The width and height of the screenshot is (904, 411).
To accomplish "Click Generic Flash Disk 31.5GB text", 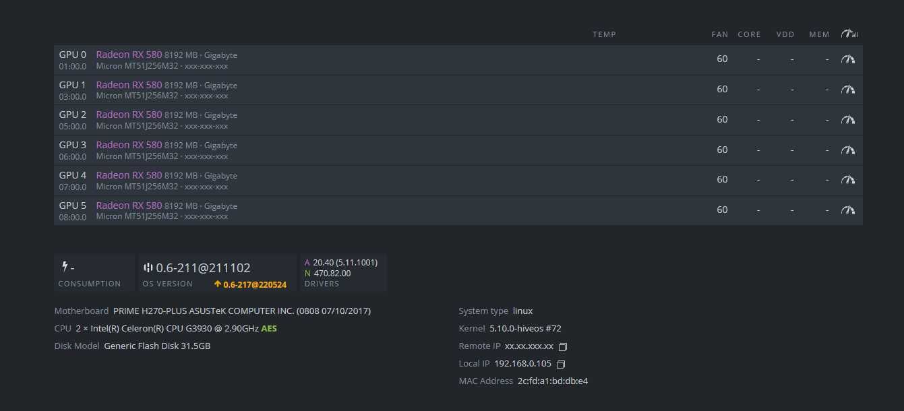I will [x=157, y=346].
